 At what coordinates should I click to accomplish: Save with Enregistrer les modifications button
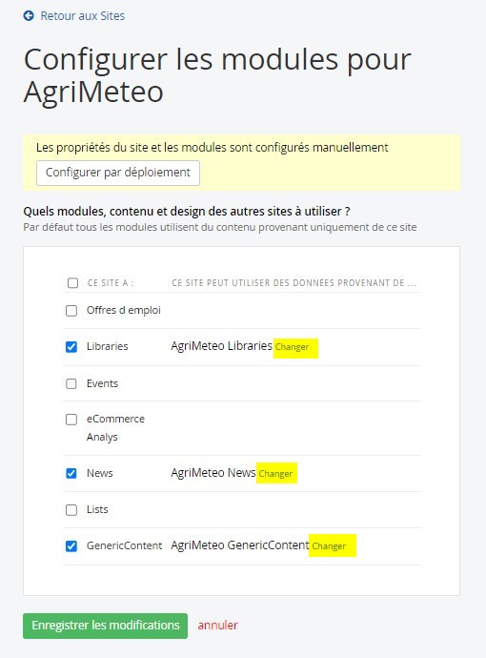tap(105, 626)
